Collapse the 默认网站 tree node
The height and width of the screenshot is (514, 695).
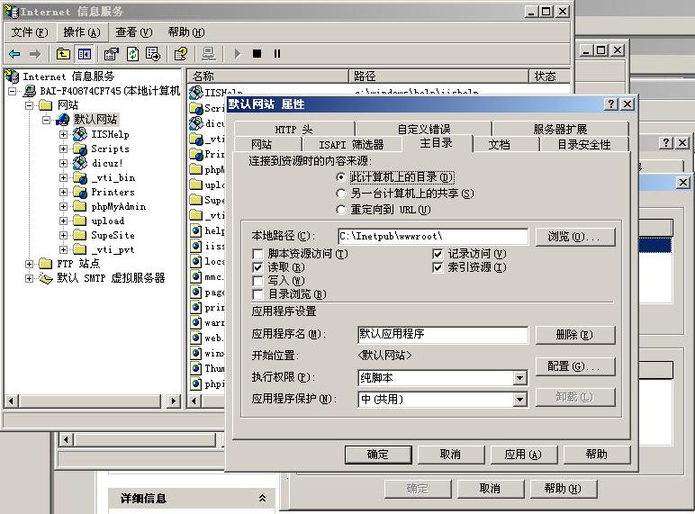pos(47,120)
